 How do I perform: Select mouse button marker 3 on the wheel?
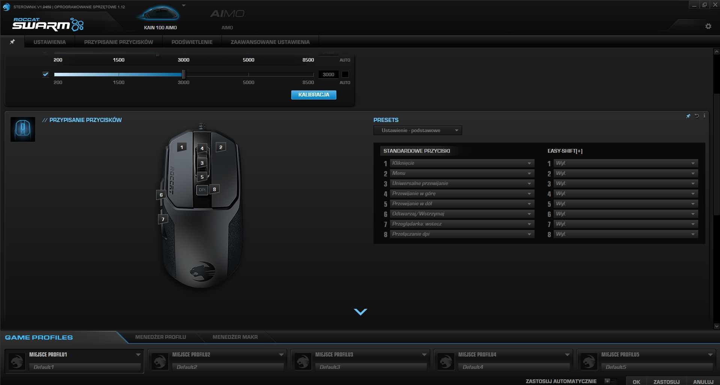pyautogui.click(x=202, y=163)
